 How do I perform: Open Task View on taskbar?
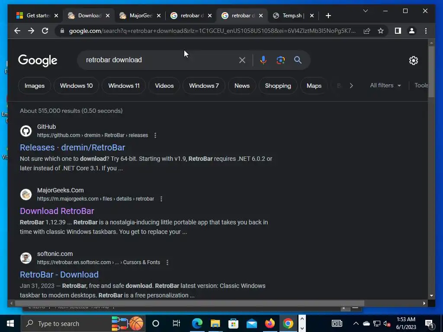click(x=177, y=323)
